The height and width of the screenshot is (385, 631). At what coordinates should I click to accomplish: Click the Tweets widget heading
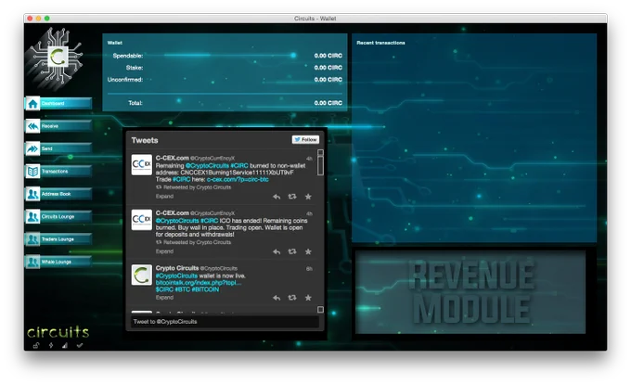pos(145,140)
